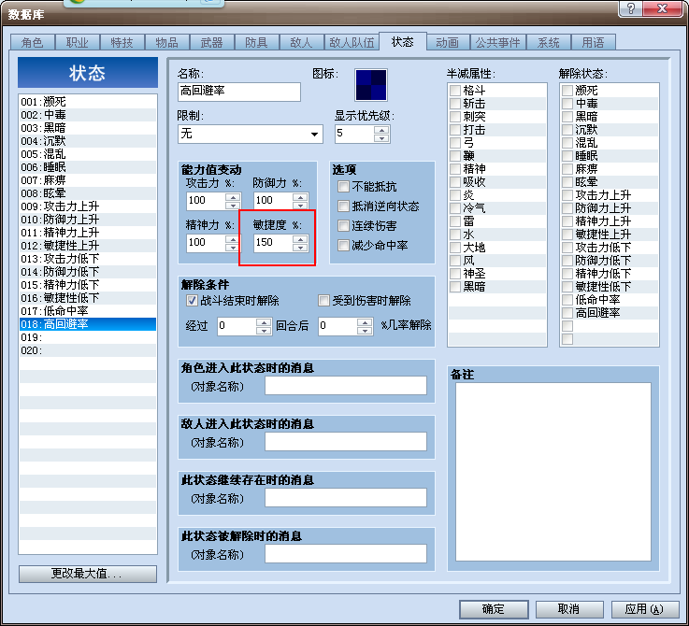
Task: Increase 经过 回合后 turn count spinner
Action: (x=264, y=322)
